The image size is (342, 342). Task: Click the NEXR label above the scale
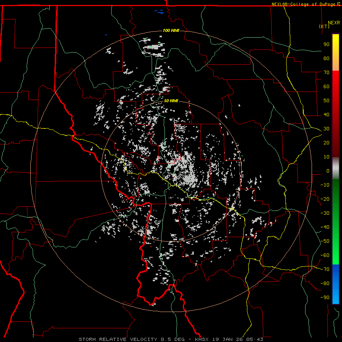tap(334, 23)
